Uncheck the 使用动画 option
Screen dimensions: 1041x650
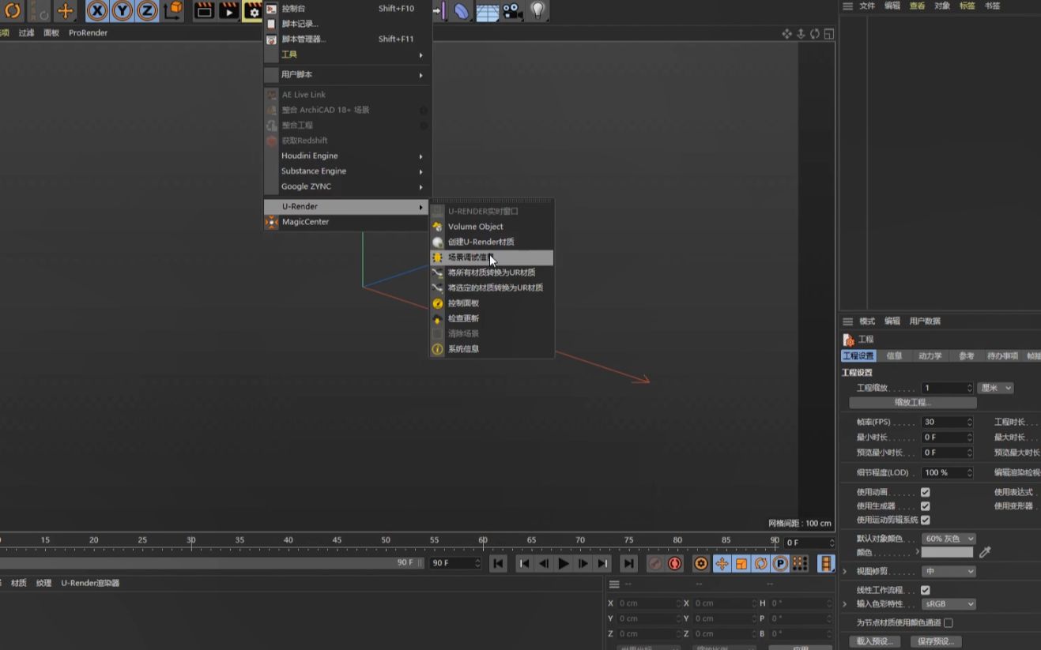pos(924,491)
